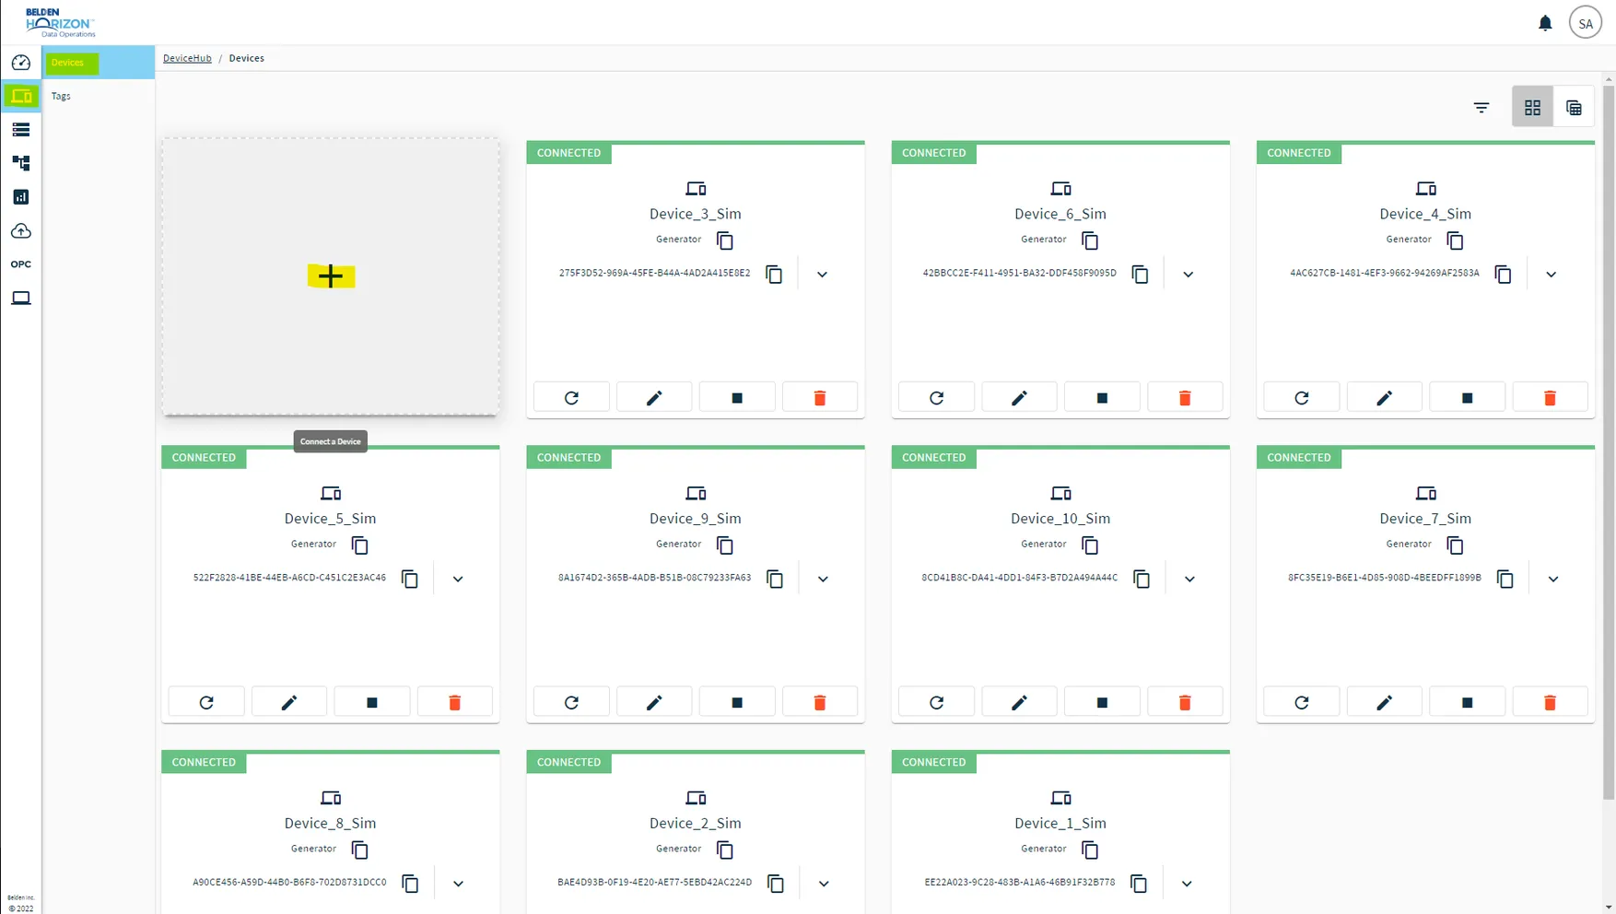Stop Device_3_Sim
The image size is (1616, 914).
pyautogui.click(x=737, y=397)
